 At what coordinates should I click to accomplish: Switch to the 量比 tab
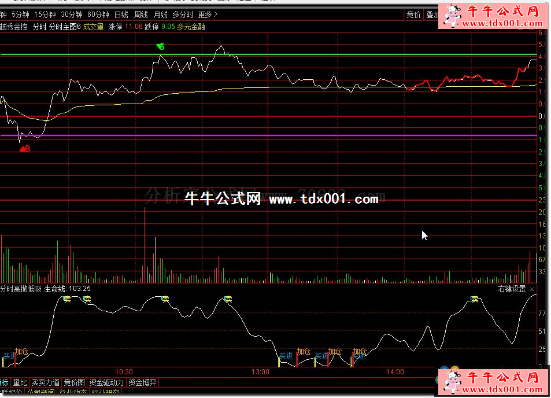tap(20, 382)
